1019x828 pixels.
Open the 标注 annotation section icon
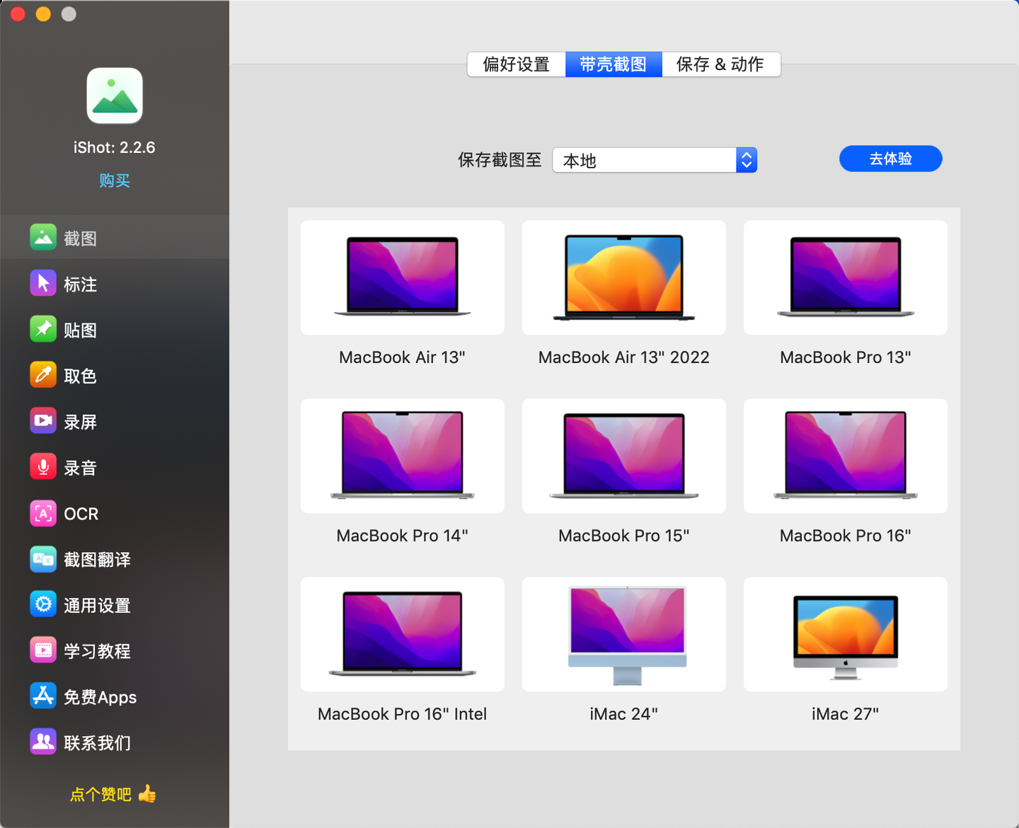coord(43,283)
